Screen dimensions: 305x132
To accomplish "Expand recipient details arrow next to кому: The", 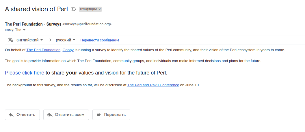I will click(24, 30).
